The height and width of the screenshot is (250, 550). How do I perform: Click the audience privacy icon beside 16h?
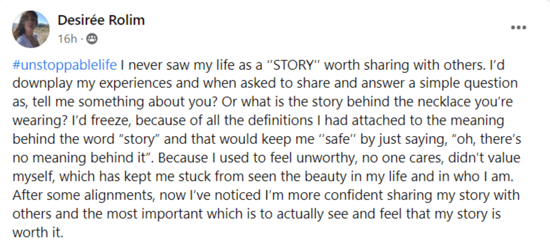pos(92,38)
